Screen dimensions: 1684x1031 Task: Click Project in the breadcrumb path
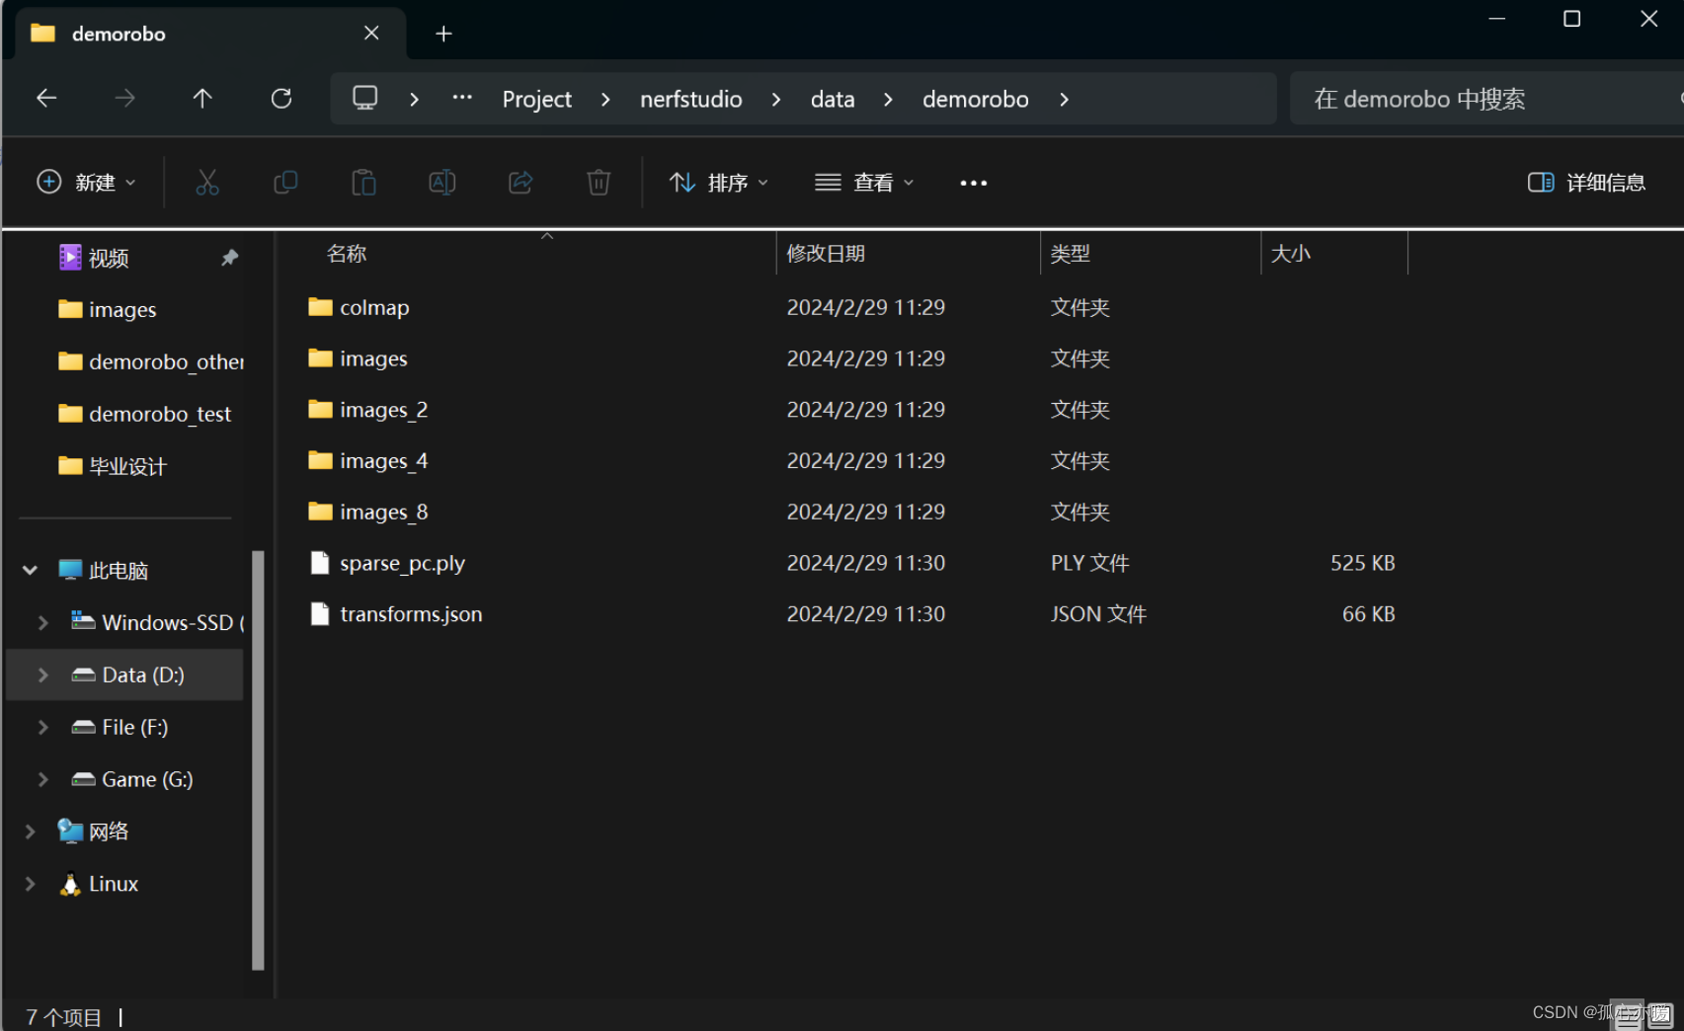point(537,99)
